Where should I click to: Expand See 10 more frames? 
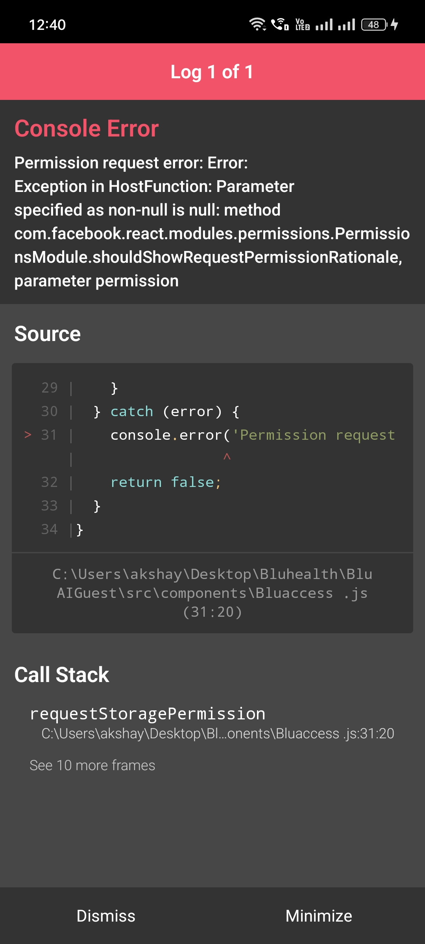(x=92, y=765)
